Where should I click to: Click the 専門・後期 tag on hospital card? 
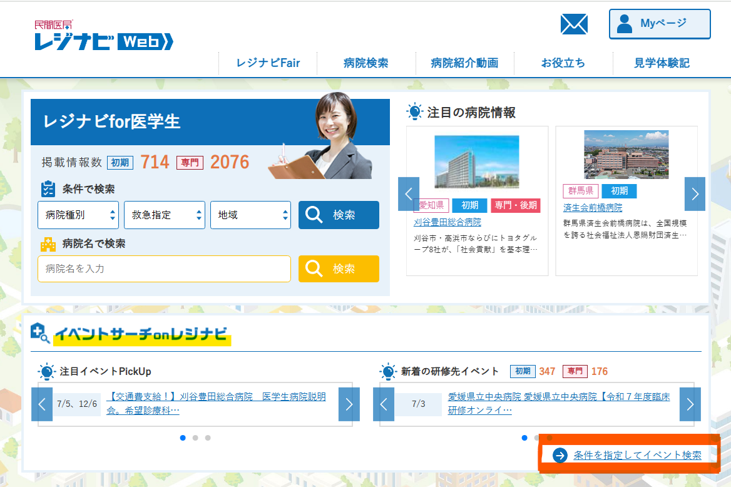click(516, 205)
